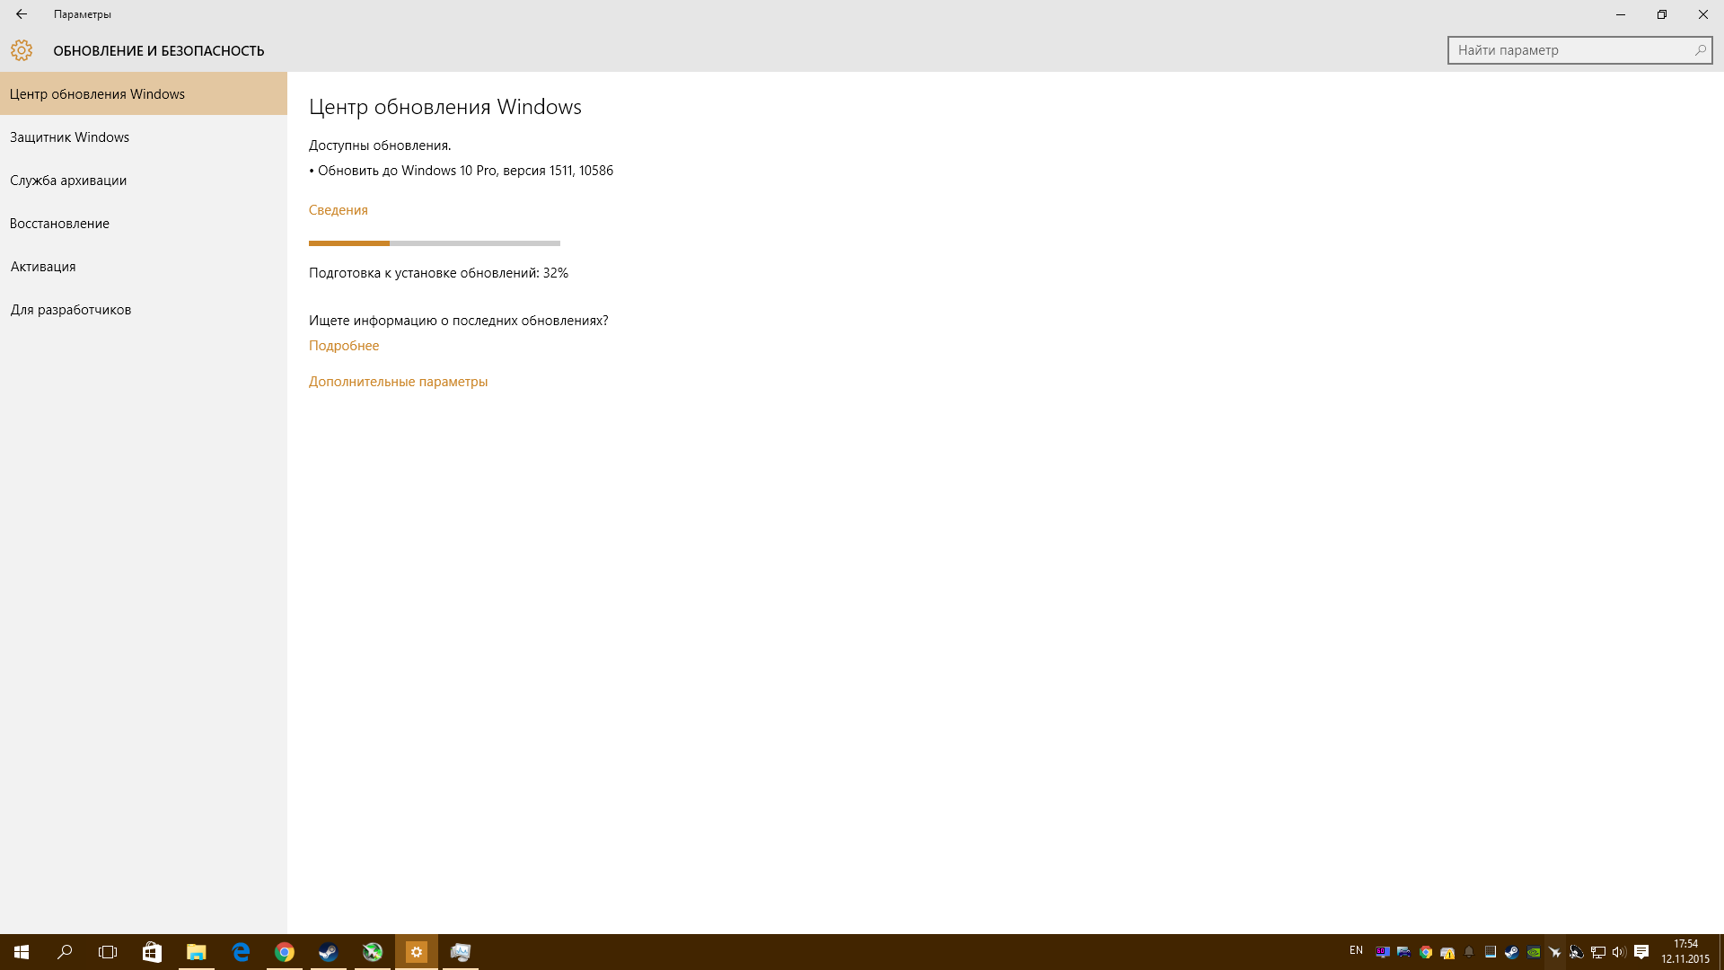
Task: Select Служба архивации in the sidebar
Action: coord(68,181)
